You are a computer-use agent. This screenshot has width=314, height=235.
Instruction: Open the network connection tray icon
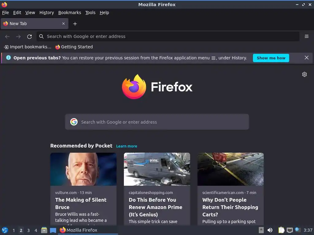289,230
